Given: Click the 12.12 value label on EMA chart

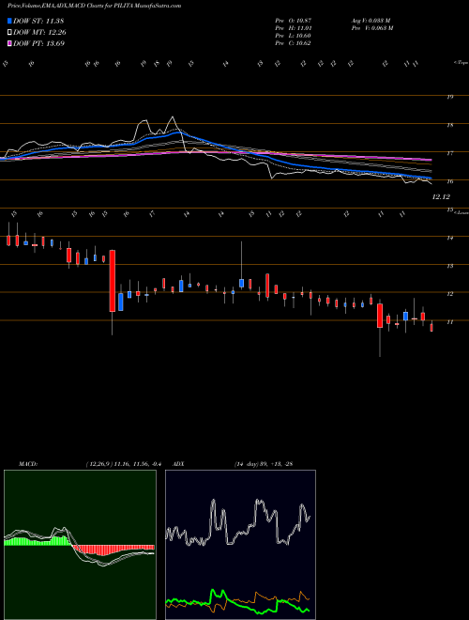Looking at the screenshot, I should click(x=441, y=196).
